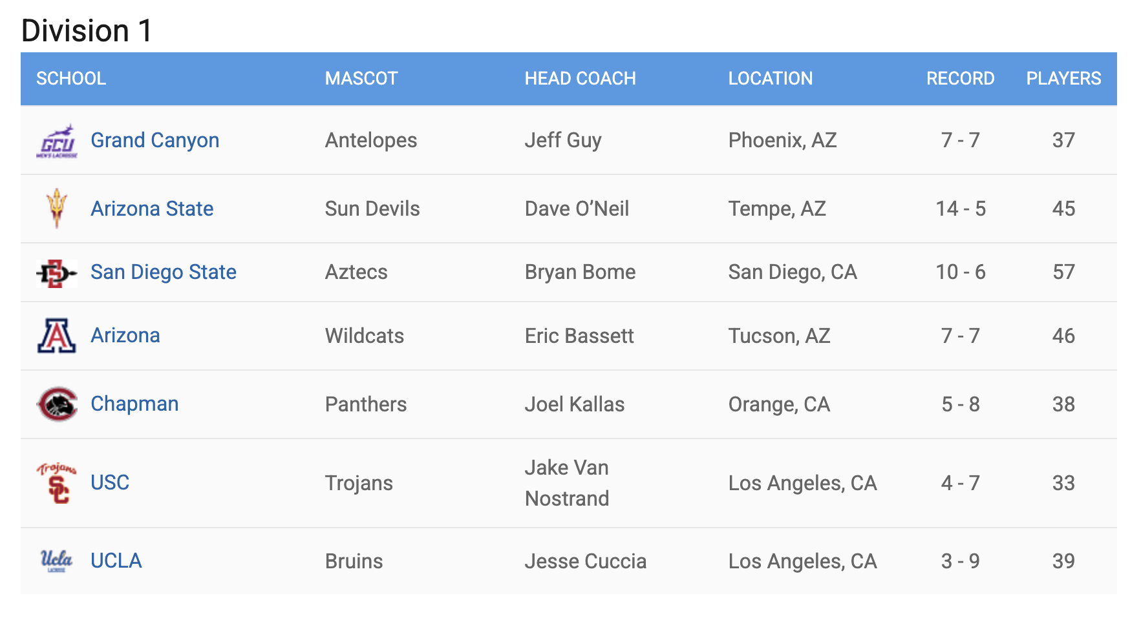1130x629 pixels.
Task: Click the Chapman Panthers logo icon
Action: click(57, 404)
